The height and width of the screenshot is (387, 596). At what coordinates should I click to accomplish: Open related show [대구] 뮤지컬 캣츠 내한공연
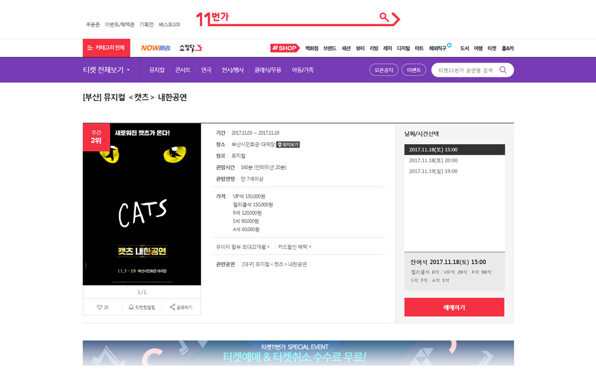click(x=274, y=264)
